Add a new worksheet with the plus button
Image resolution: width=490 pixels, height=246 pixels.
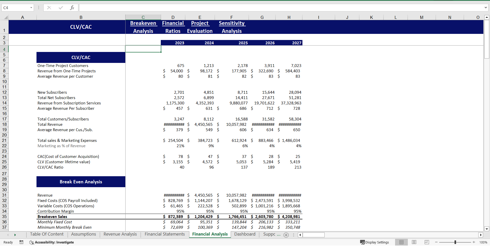pyautogui.click(x=286, y=235)
